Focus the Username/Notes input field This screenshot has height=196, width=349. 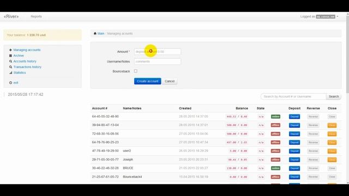[x=158, y=62]
